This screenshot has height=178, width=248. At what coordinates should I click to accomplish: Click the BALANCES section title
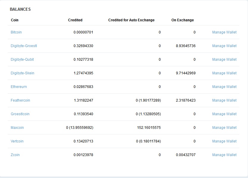point(20,9)
